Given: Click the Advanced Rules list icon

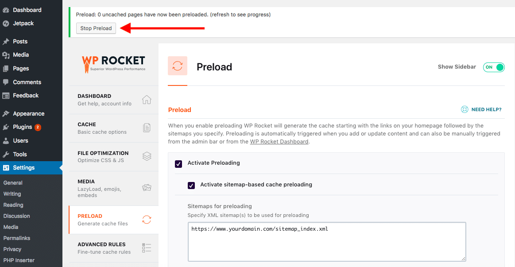Looking at the screenshot, I should point(147,248).
